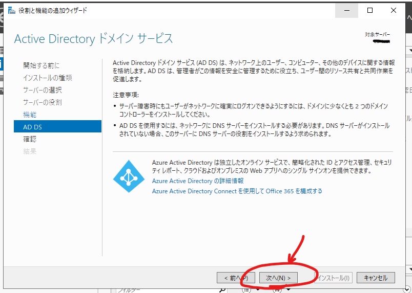Select the サーバーの役割 step
Viewport: 412px width, 293px height.
43,102
